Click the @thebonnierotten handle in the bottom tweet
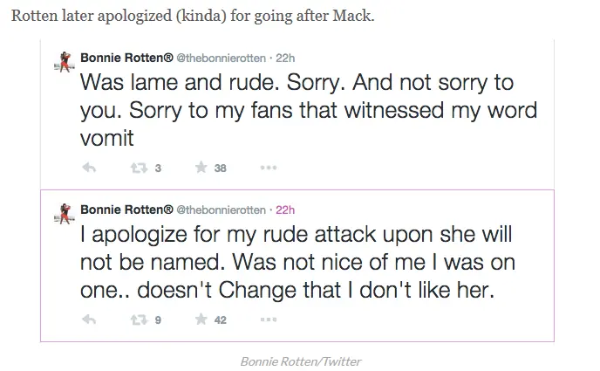This screenshot has width=600, height=371. click(222, 210)
